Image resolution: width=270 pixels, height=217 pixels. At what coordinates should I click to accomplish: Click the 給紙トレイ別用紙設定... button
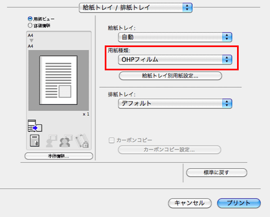(170, 76)
